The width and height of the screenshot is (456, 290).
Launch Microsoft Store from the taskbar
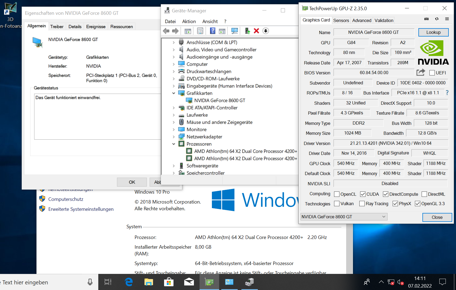pyautogui.click(x=169, y=282)
